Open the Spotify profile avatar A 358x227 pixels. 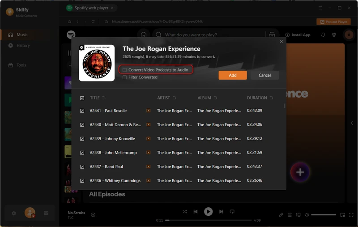tap(349, 35)
